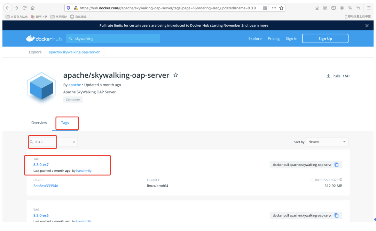
Task: Open digest 3eb8ea33394d link
Action: pyautogui.click(x=46, y=186)
